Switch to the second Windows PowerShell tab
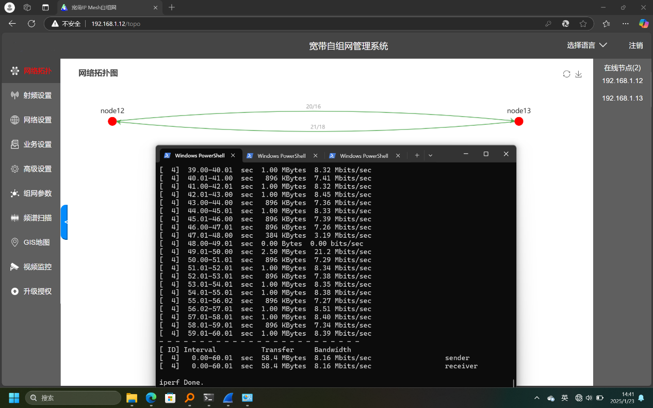This screenshot has width=653, height=408. click(x=282, y=156)
